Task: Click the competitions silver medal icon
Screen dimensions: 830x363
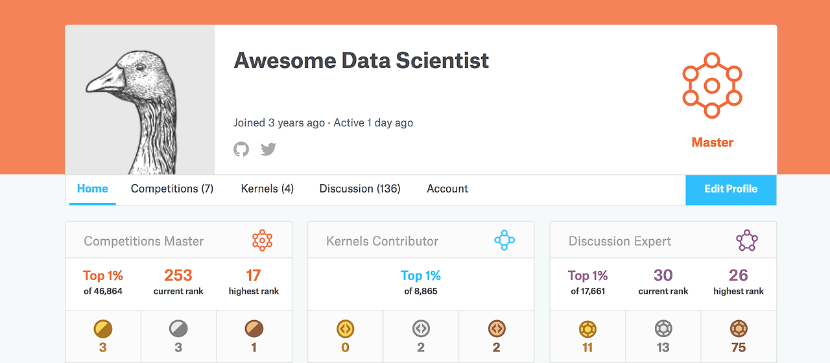Action: (178, 329)
